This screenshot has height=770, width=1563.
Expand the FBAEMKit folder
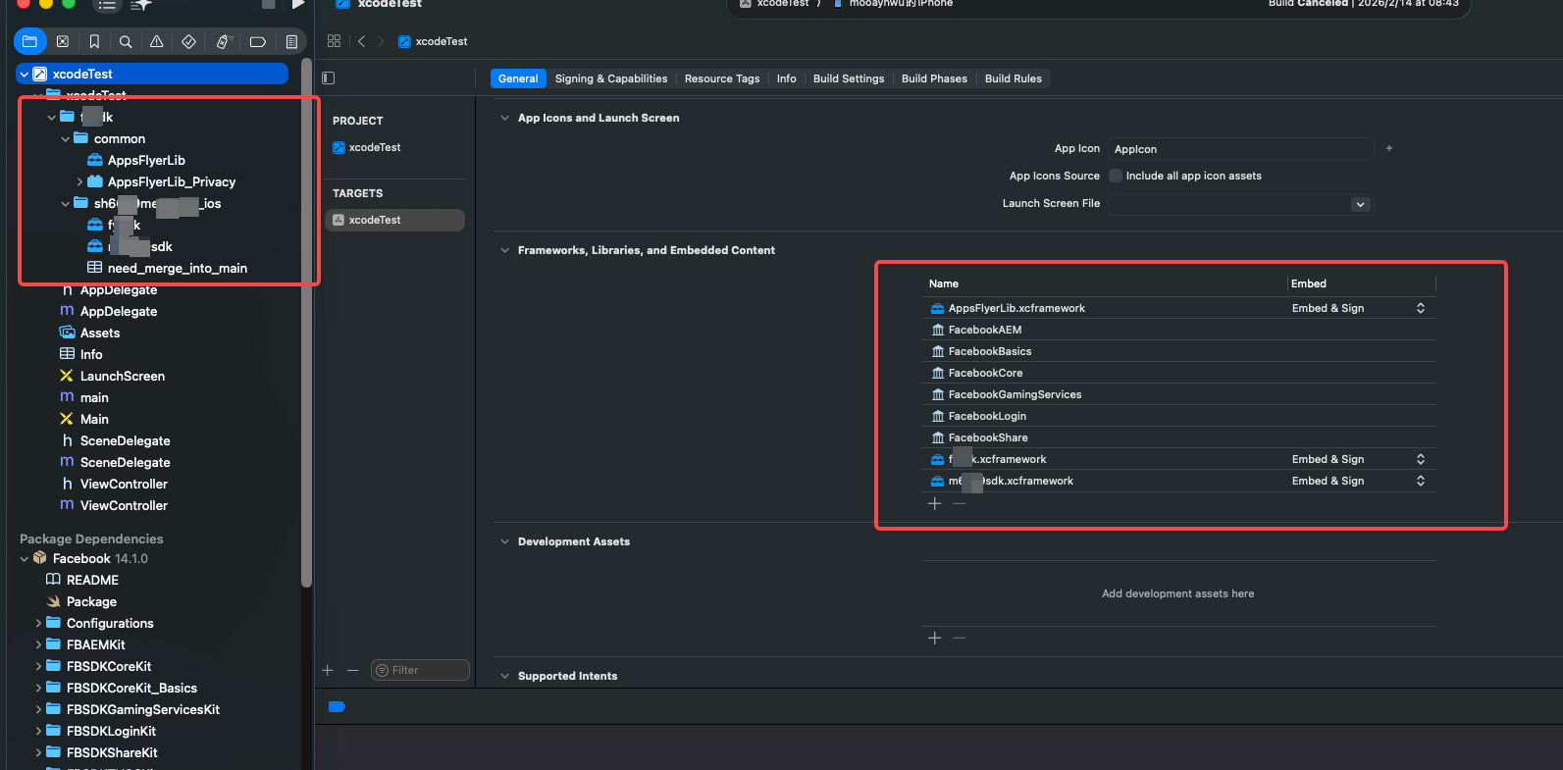click(38, 645)
